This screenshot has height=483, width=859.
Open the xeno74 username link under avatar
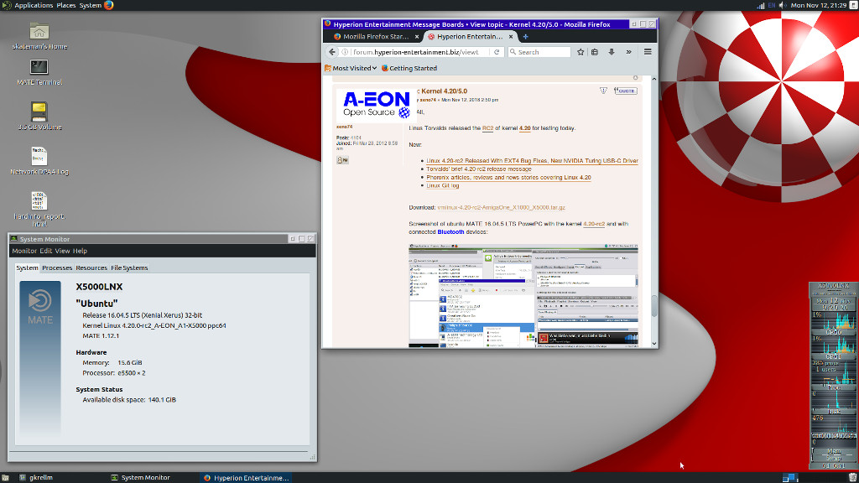(x=344, y=127)
